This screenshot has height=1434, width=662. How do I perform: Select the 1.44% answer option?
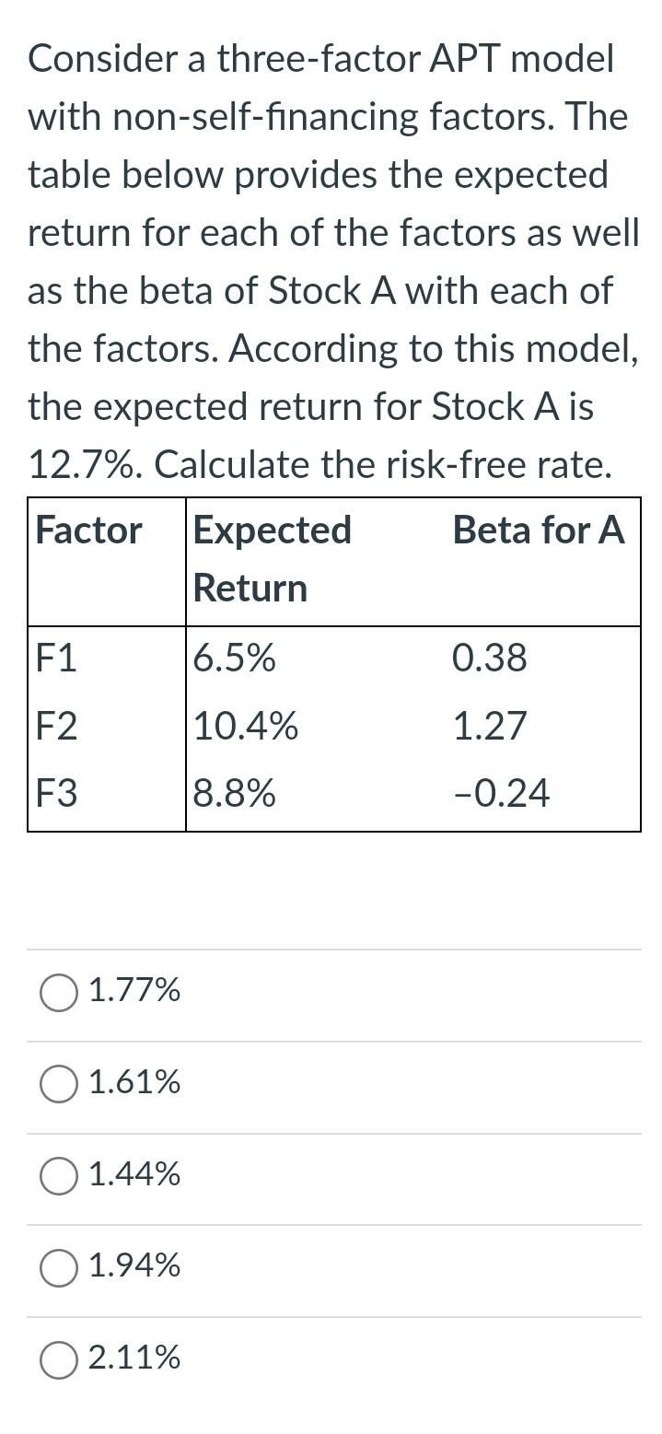tap(58, 1175)
